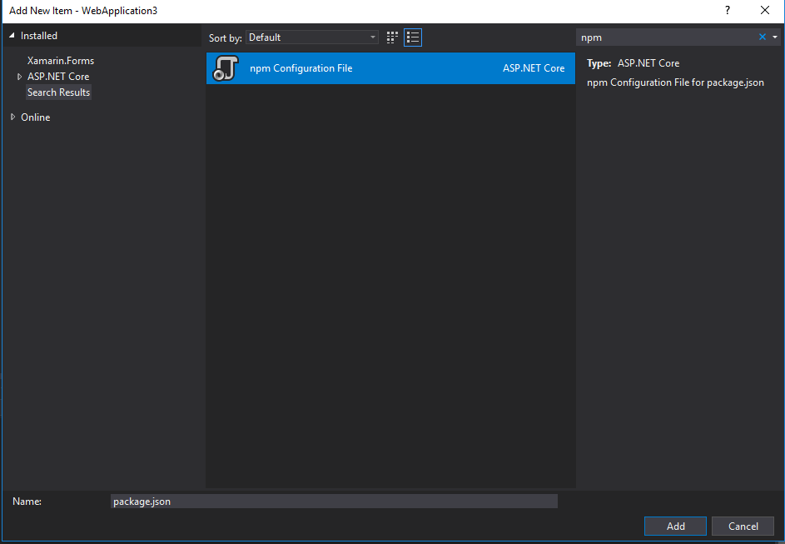The image size is (785, 544).
Task: Expand the Online section
Action: pos(12,117)
